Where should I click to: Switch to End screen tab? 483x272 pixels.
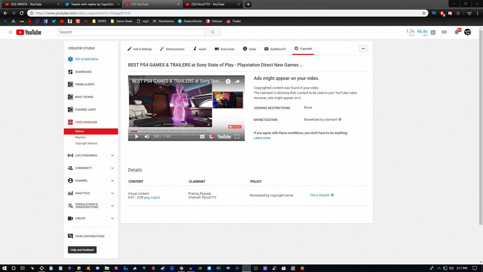(225, 49)
